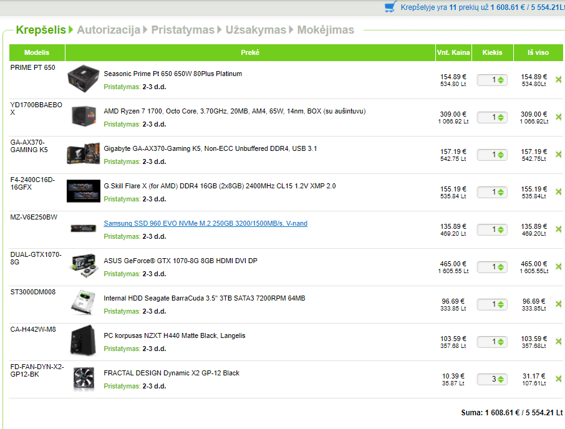Select model code FD-FAN-DYN-X2-GP12-BK
The width and height of the screenshot is (565, 429).
coord(37,370)
